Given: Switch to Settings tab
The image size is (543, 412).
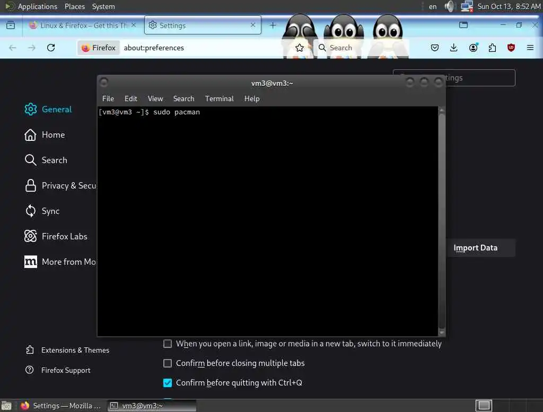Looking at the screenshot, I should click(203, 25).
